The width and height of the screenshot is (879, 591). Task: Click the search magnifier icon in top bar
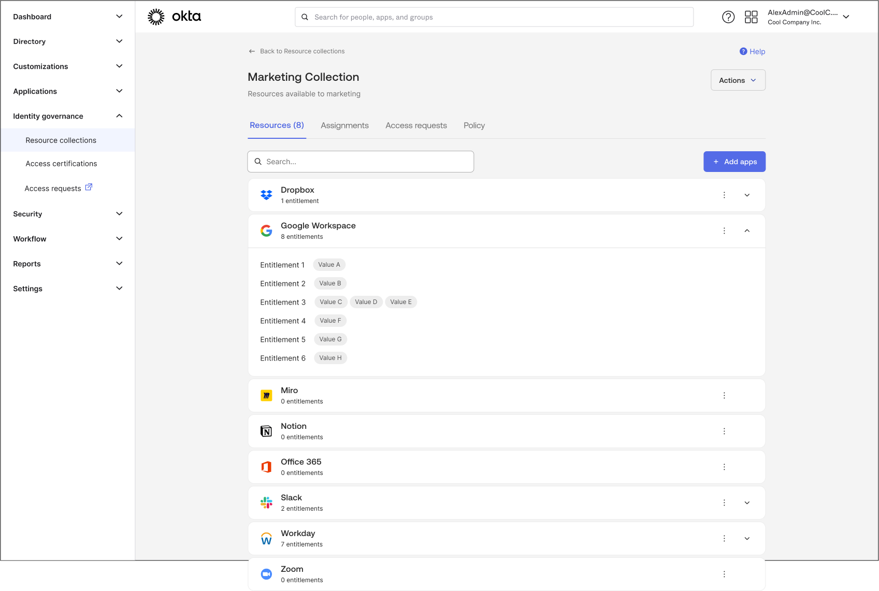[x=305, y=17]
